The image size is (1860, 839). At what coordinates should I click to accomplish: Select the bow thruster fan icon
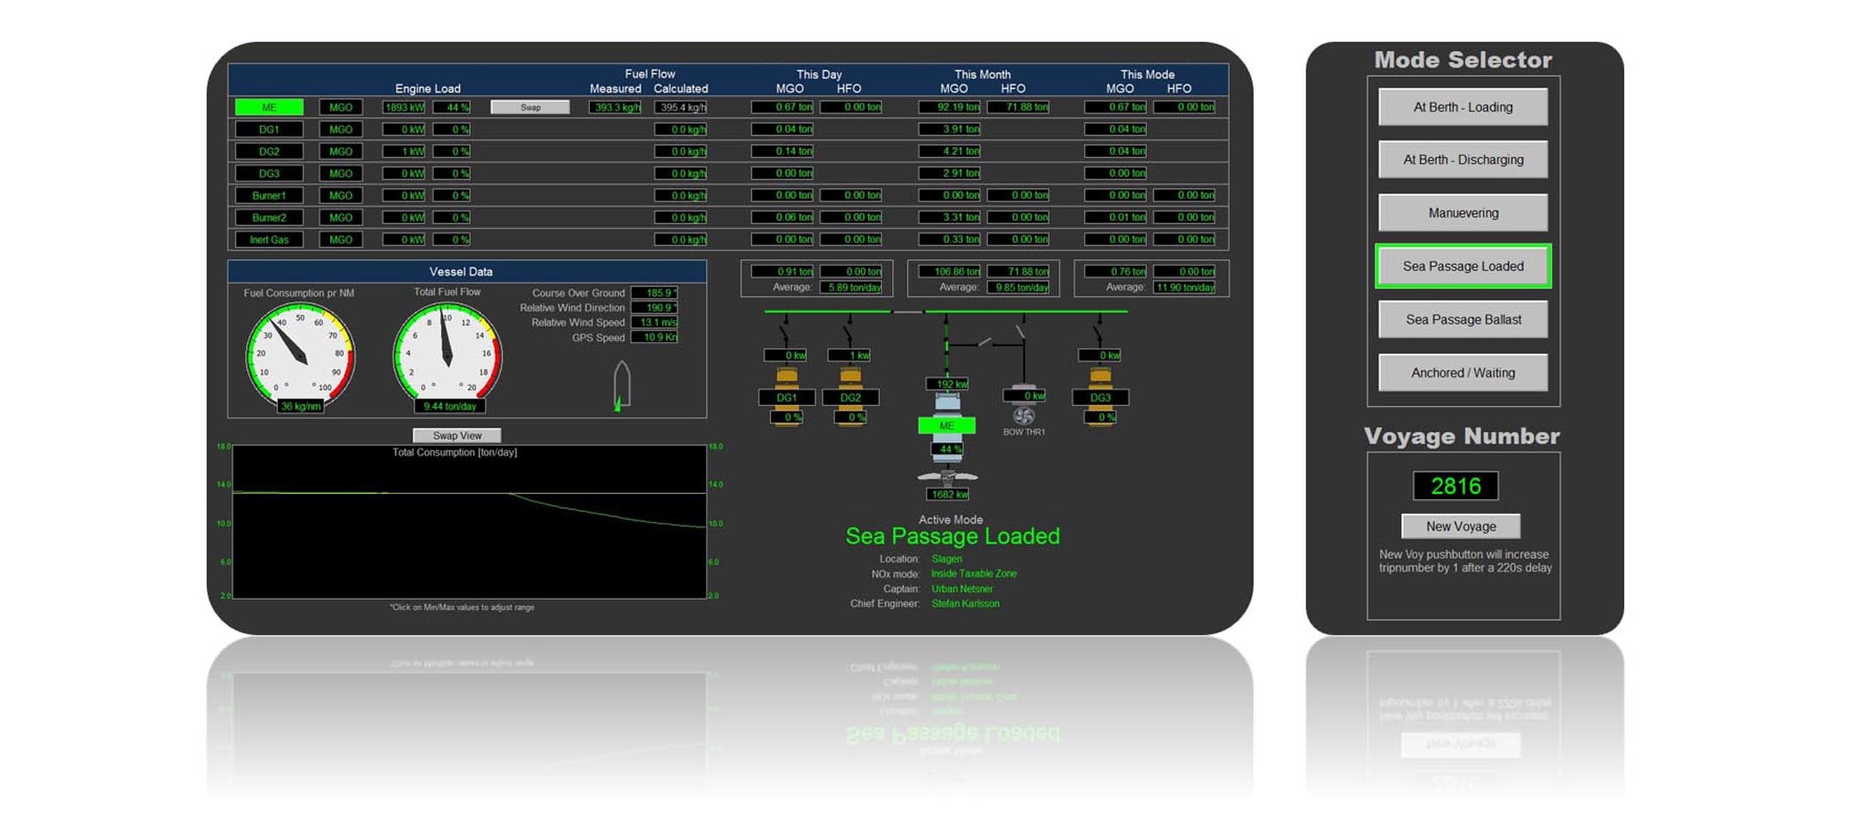[x=1023, y=416]
